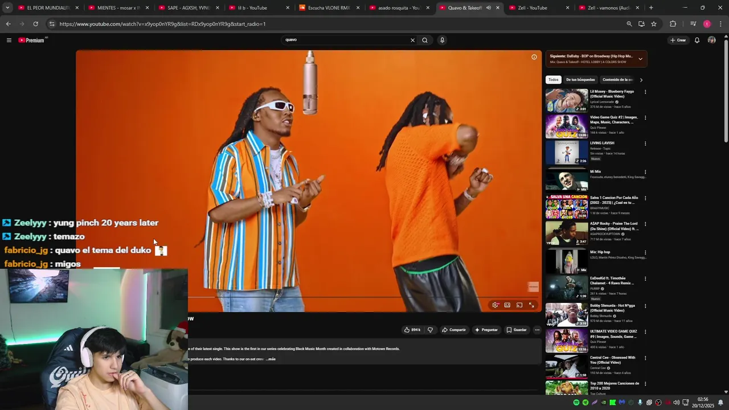Open Malwarebytes tray icon
Screen dimensions: 729x410
click(x=622, y=403)
